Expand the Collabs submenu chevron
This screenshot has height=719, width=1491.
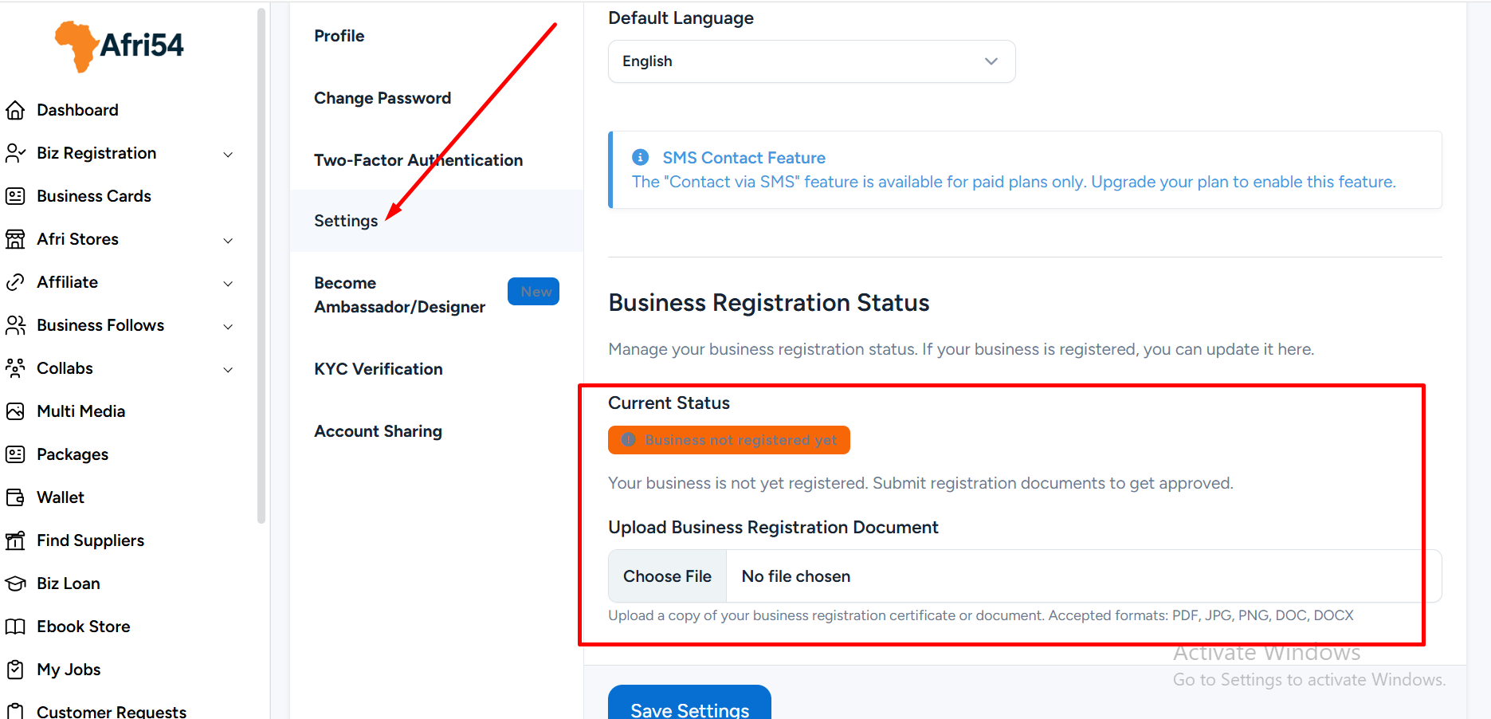(228, 369)
